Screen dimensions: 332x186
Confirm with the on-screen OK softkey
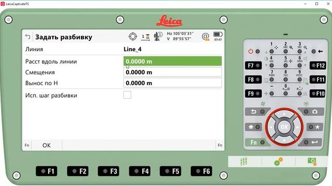click(x=47, y=145)
